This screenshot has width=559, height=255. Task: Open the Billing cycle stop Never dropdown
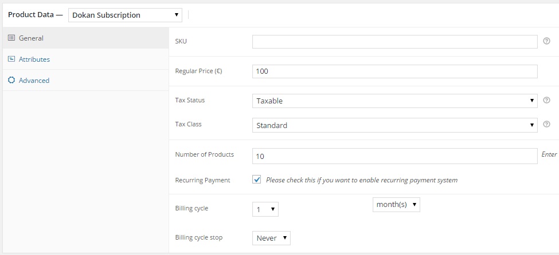271,238
